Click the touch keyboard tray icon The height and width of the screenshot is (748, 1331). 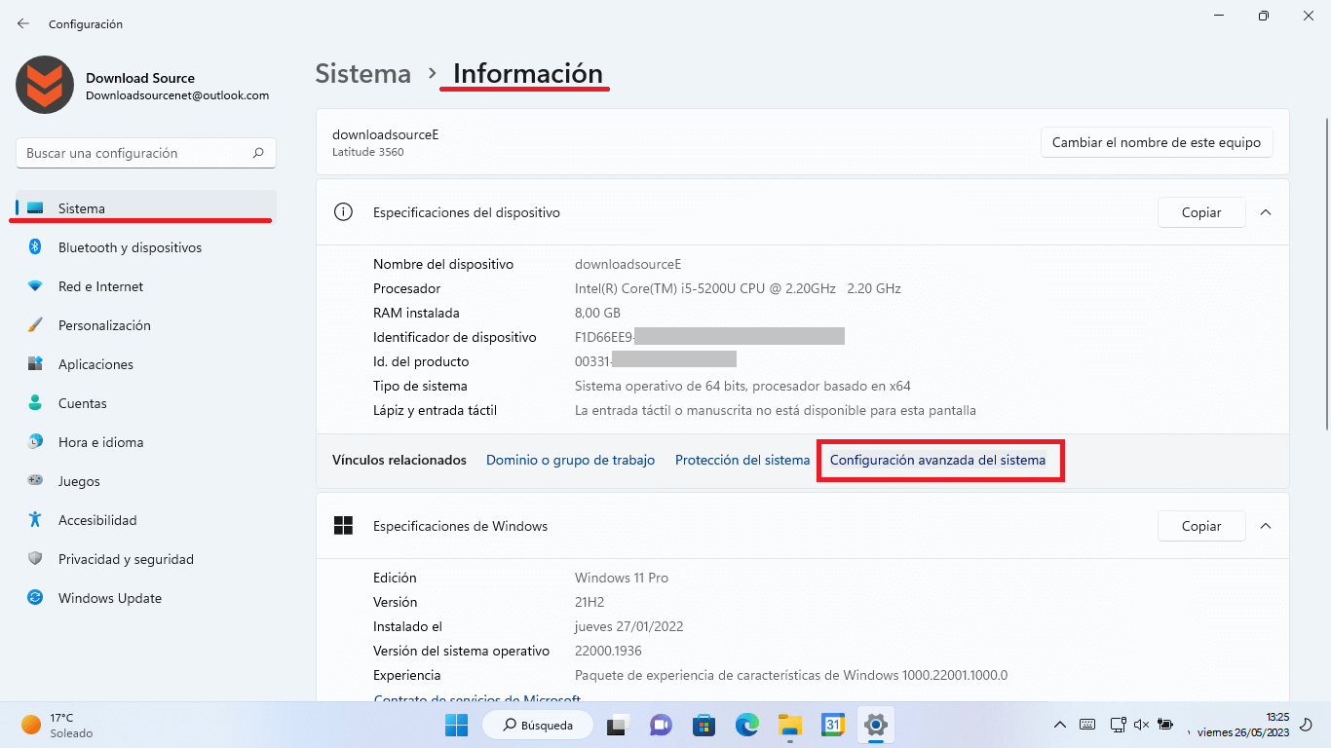(1088, 725)
